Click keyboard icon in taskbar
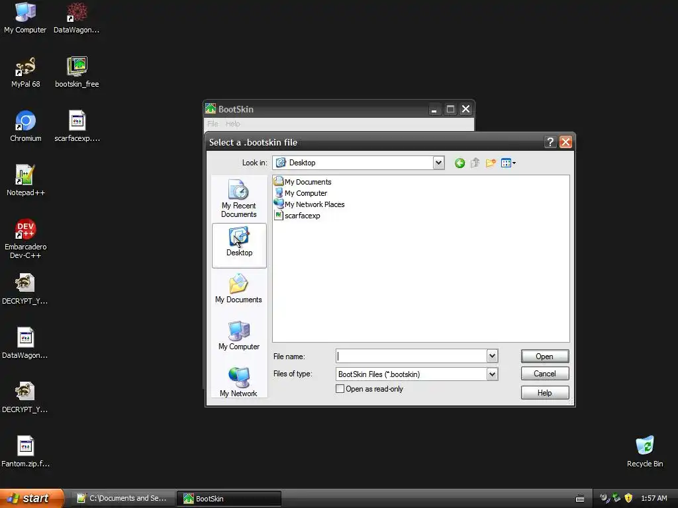 580,499
